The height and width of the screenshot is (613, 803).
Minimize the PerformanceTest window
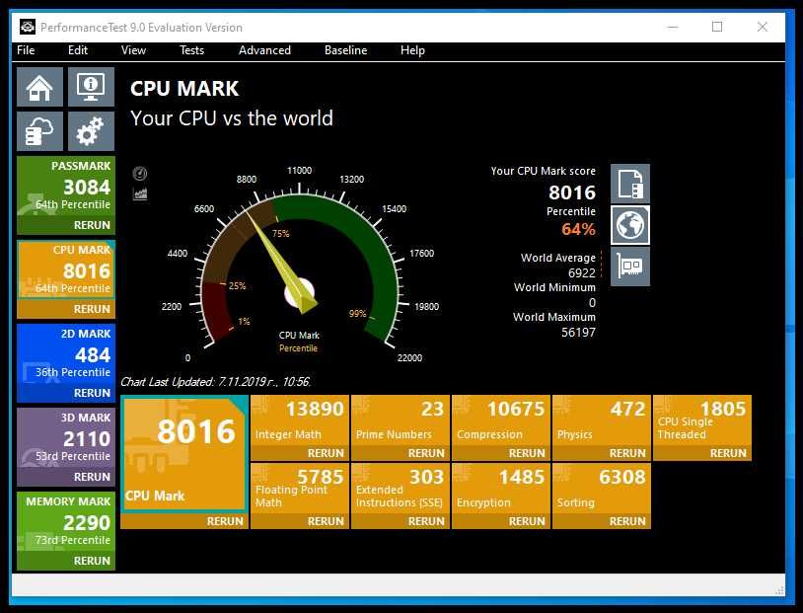(x=673, y=27)
